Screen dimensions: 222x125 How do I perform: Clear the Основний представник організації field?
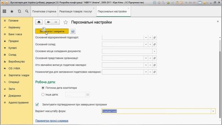(150, 58)
